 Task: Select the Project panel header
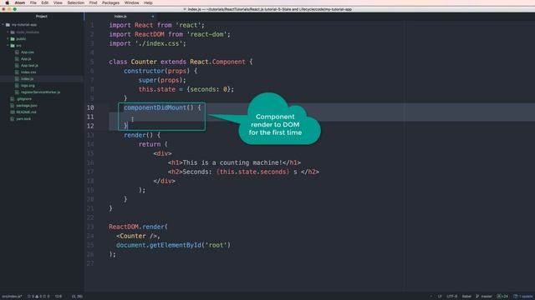42,17
